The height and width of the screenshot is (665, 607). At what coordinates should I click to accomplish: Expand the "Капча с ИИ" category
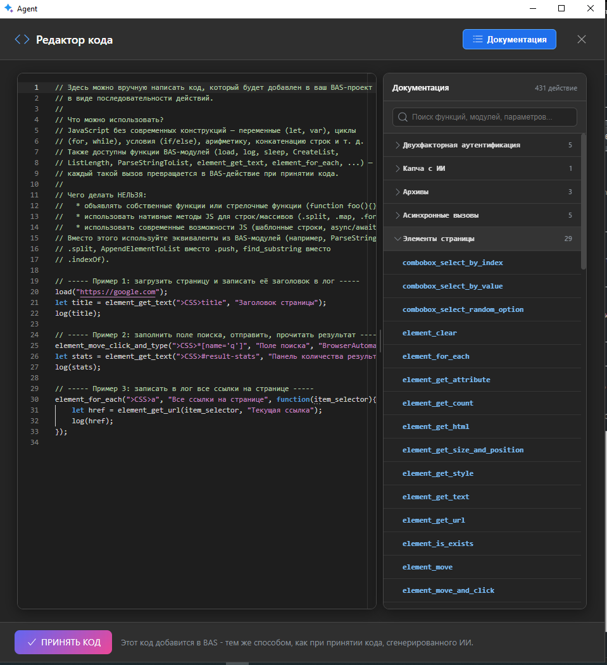pyautogui.click(x=482, y=168)
